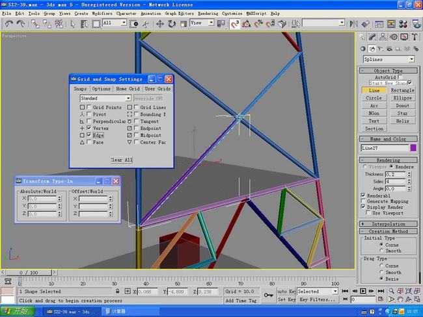Viewport: 423px width, 317px height.
Task: Open the Graph Editors menu
Action: click(179, 13)
